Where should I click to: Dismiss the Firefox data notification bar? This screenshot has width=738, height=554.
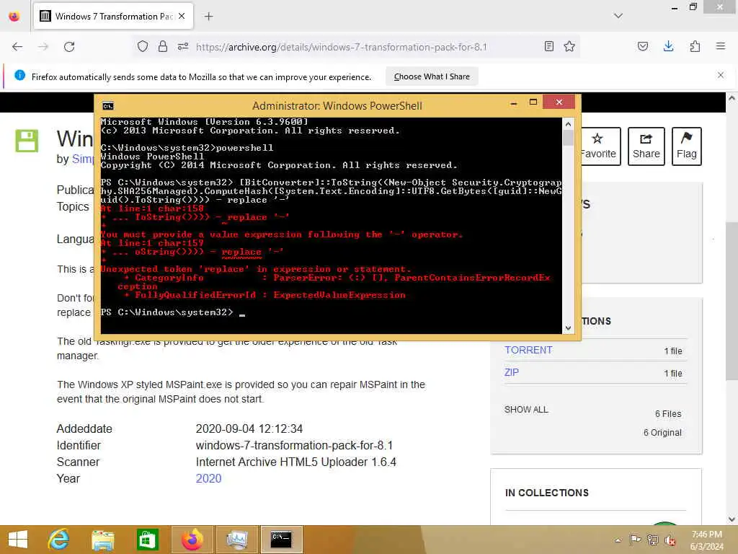click(721, 75)
